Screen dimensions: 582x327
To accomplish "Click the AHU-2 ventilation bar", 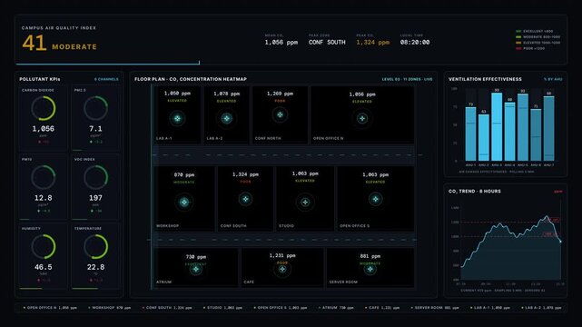I will click(x=484, y=138).
